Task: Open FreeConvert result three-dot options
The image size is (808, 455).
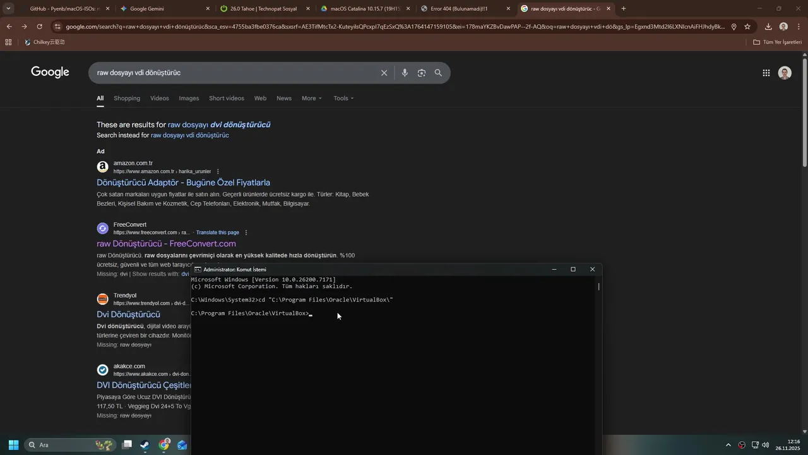Action: click(246, 233)
